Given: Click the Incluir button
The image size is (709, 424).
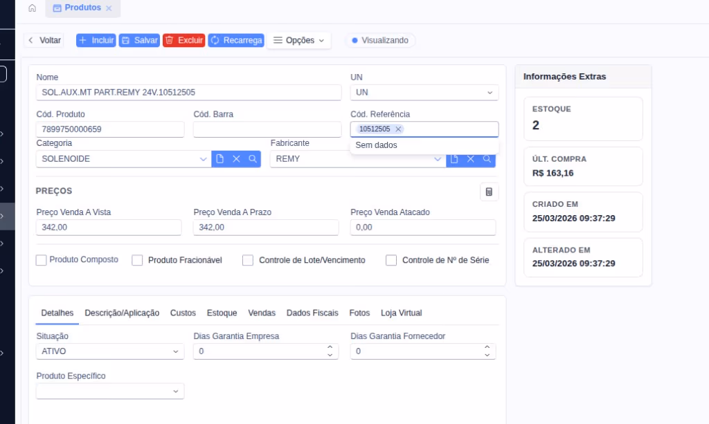Looking at the screenshot, I should click(96, 40).
